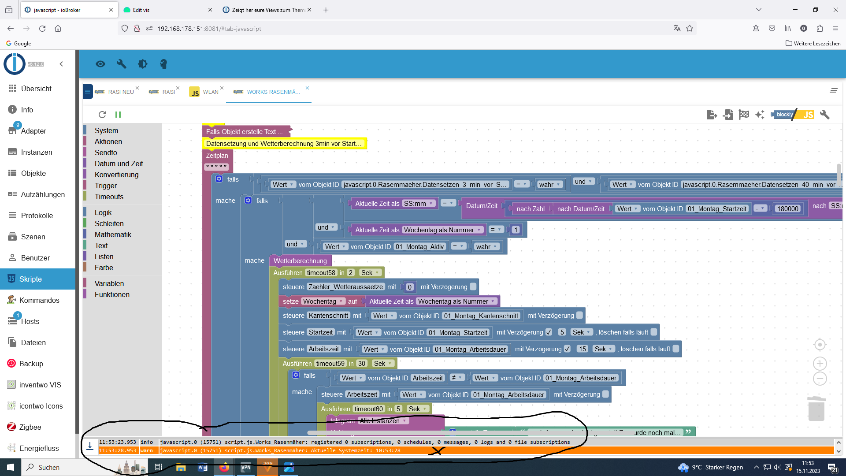The width and height of the screenshot is (846, 476).
Task: Open the Windows Start menu
Action: pyautogui.click(x=11, y=467)
